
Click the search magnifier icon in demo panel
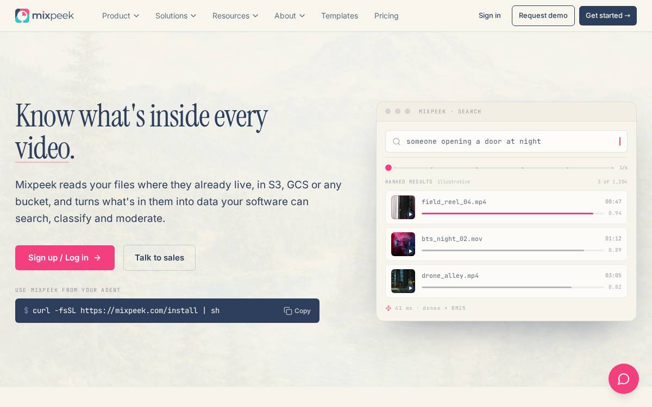pyautogui.click(x=397, y=142)
